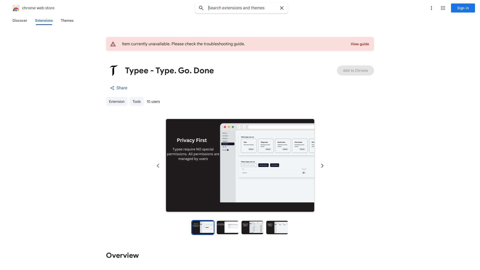This screenshot has height=270, width=480.
Task: Switch to the Extensions tab
Action: click(x=44, y=20)
